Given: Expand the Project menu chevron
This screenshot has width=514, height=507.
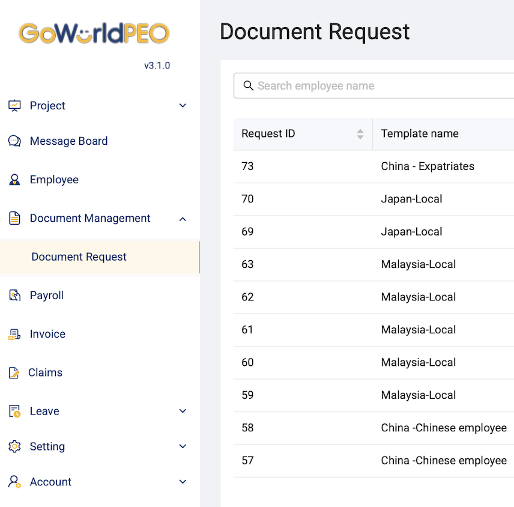Looking at the screenshot, I should [183, 106].
